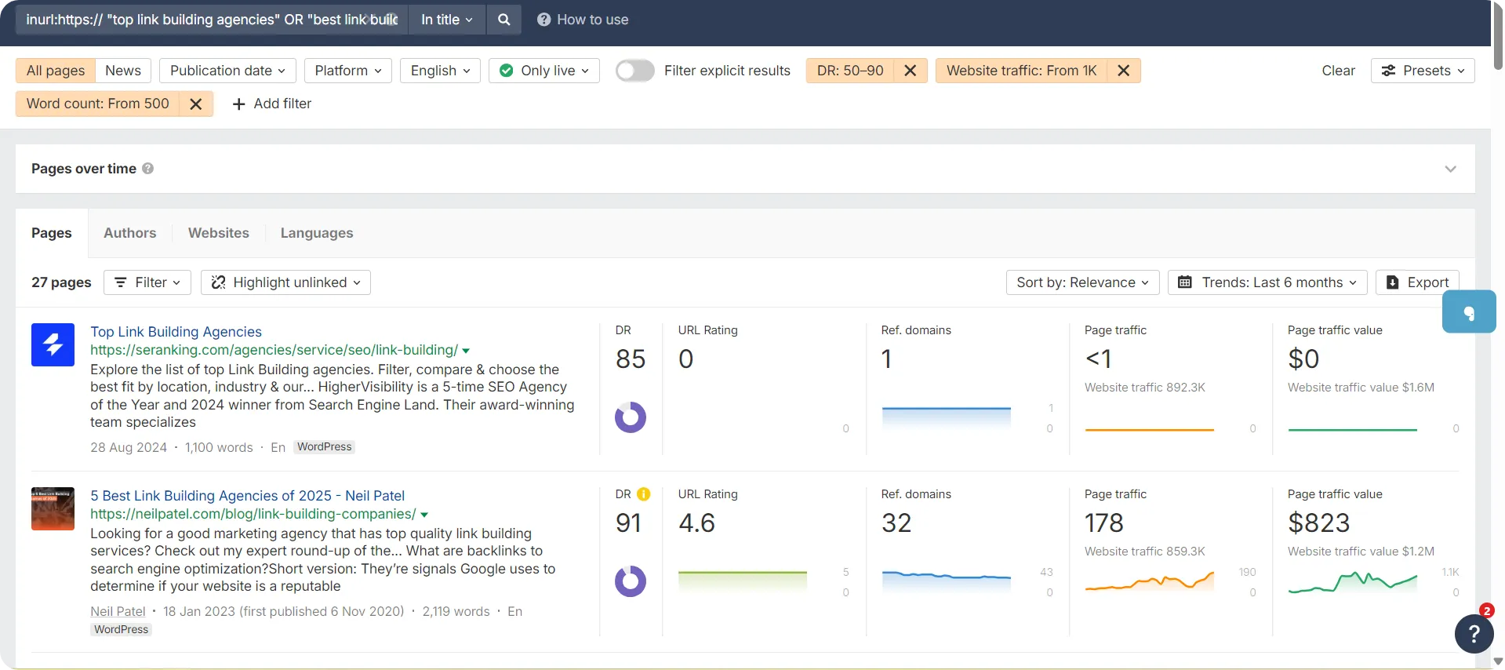Expand the Pages over time panel
The width and height of the screenshot is (1505, 670).
1450,169
